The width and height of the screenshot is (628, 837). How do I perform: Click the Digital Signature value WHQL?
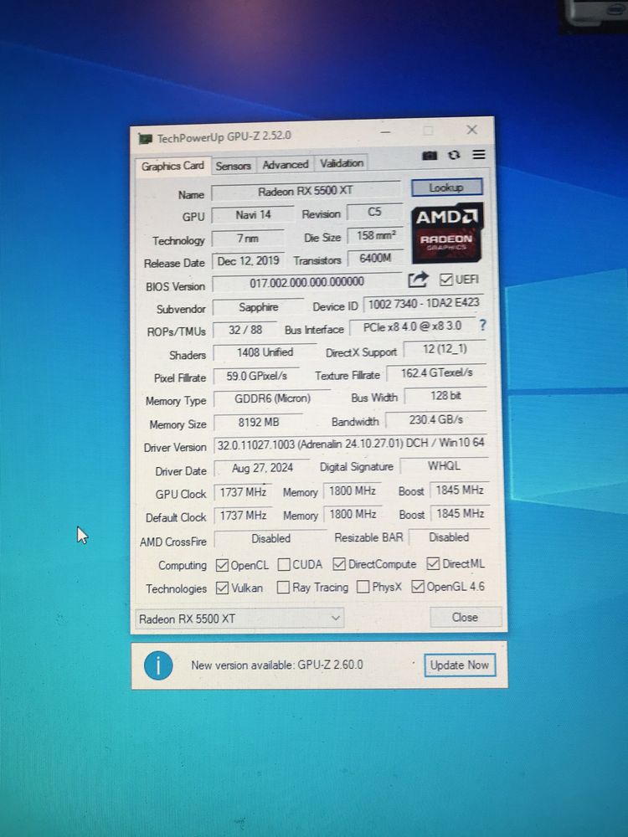(x=445, y=466)
